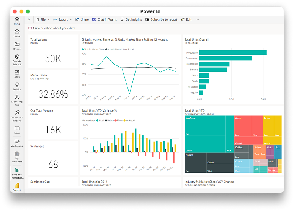Image resolution: width=294 pixels, height=211 pixels.
Task: Open the Export dropdown
Action: point(63,19)
